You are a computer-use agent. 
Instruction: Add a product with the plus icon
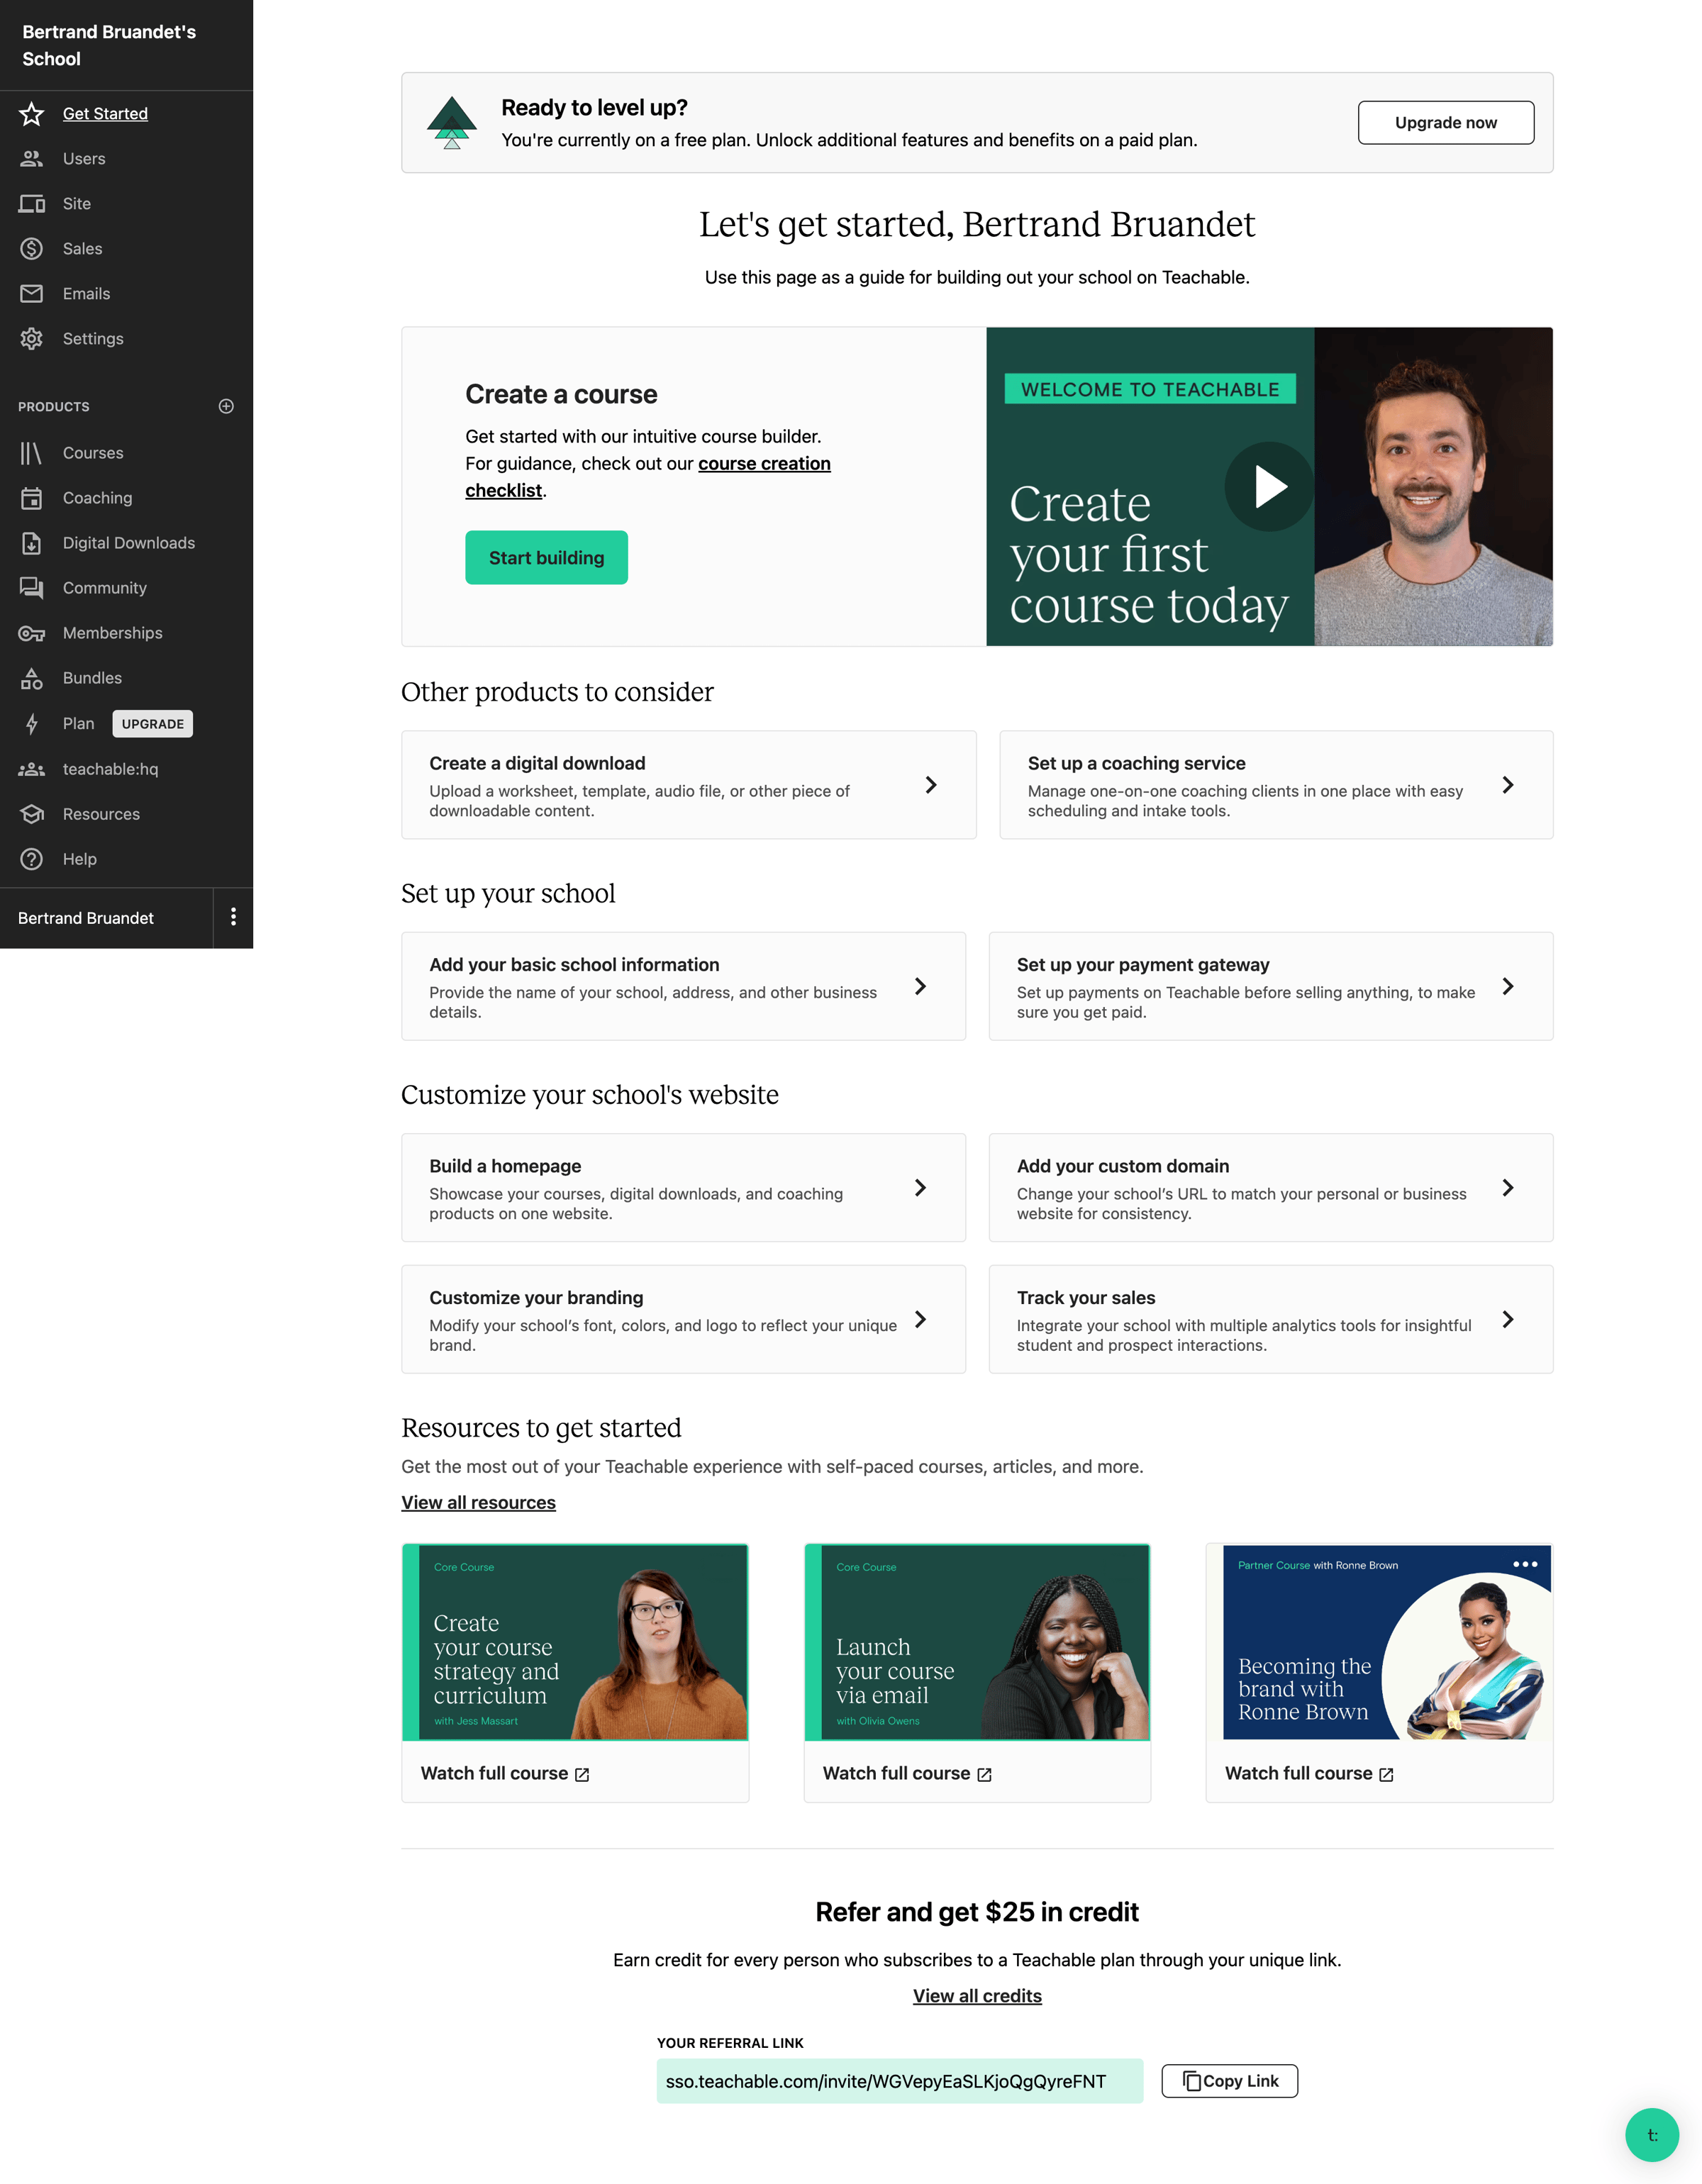coord(226,406)
